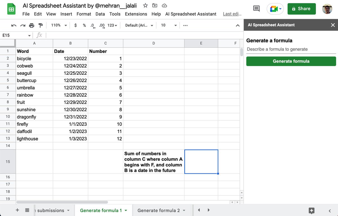Viewport: 338px width, 216px height.
Task: Open the Data menu
Action: click(x=100, y=14)
